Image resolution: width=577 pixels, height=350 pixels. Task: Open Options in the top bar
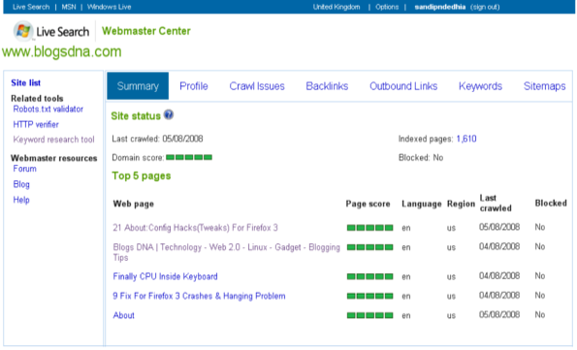coord(387,7)
